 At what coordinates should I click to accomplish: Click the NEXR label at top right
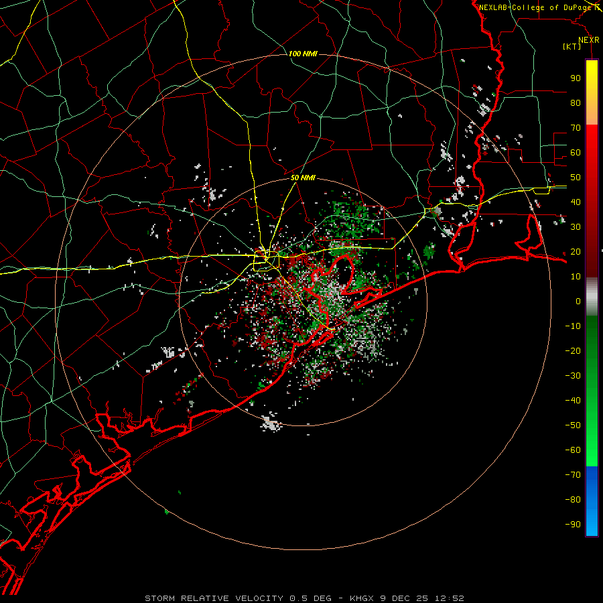(589, 40)
